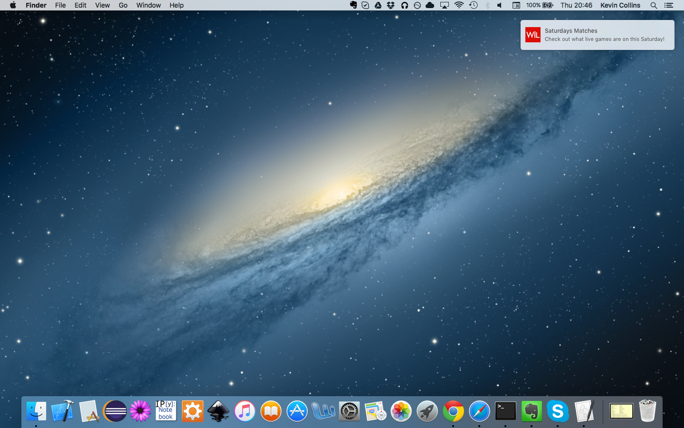Open the battery status dropdown
The width and height of the screenshot is (684, 428).
click(x=540, y=5)
